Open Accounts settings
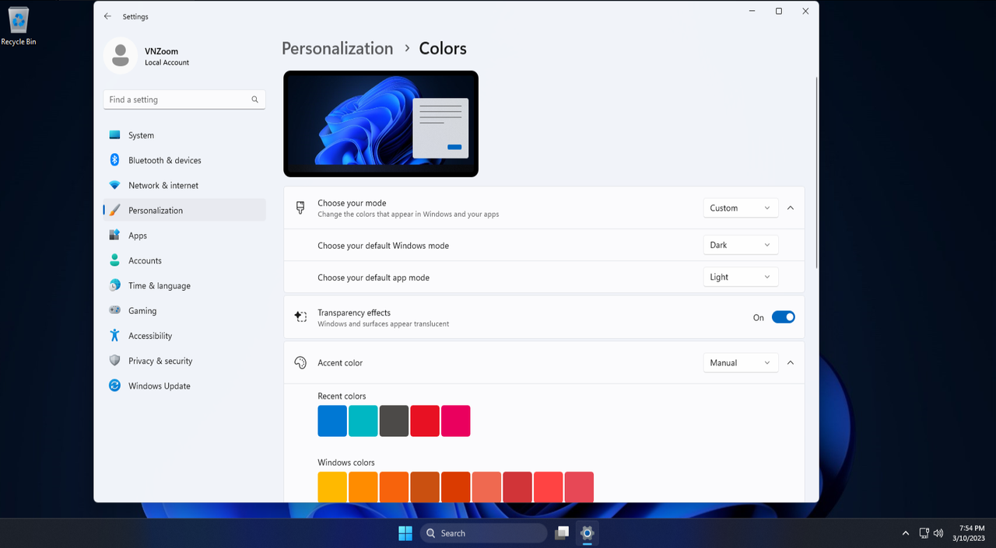Screen dimensions: 996x548 (184, 260)
